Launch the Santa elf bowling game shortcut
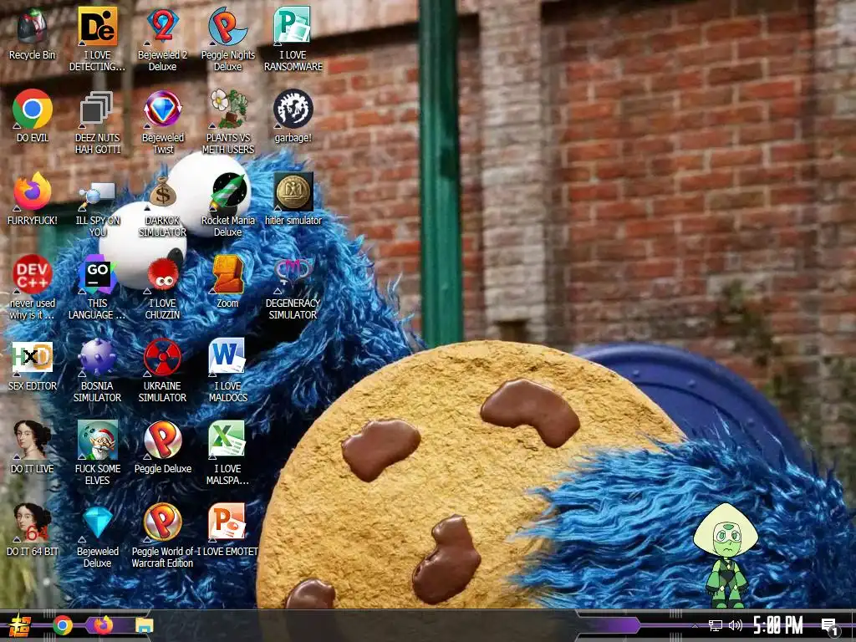Image resolution: width=856 pixels, height=642 pixels. 97,454
